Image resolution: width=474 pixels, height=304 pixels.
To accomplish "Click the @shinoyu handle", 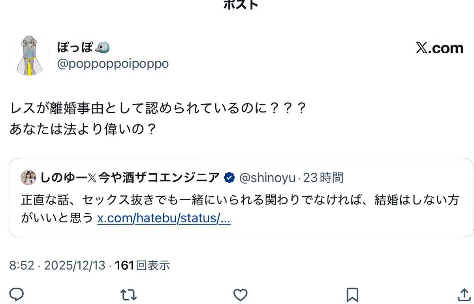I will tap(267, 178).
